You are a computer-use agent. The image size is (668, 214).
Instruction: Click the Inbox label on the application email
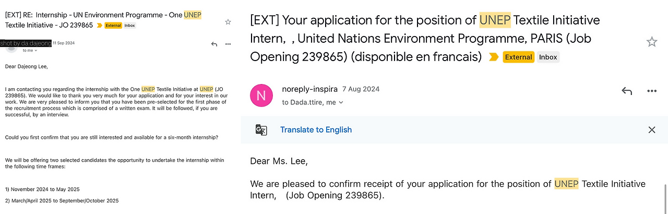pyautogui.click(x=547, y=57)
